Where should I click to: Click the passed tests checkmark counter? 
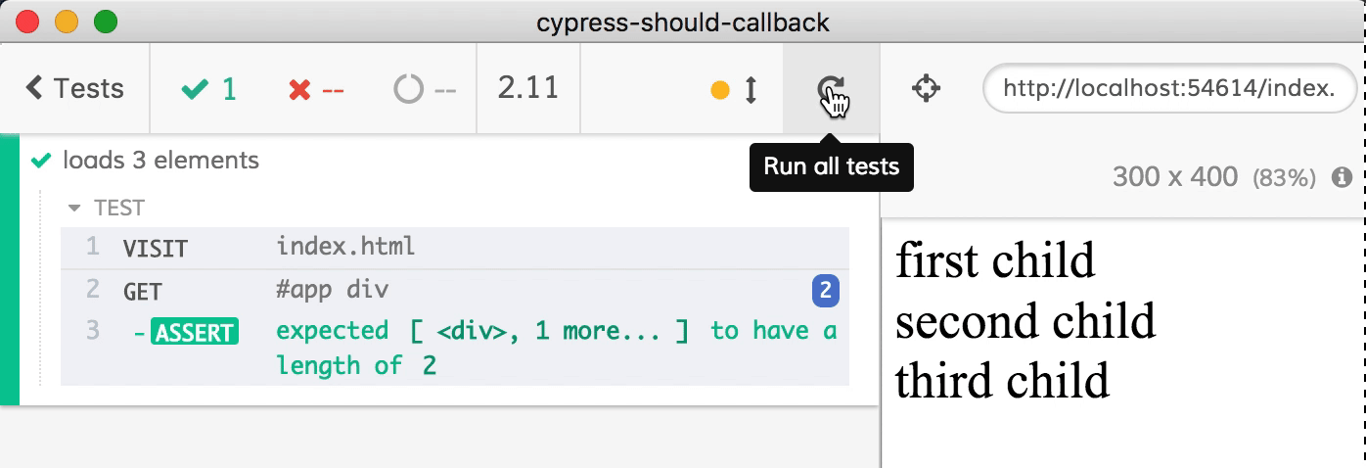click(x=209, y=89)
